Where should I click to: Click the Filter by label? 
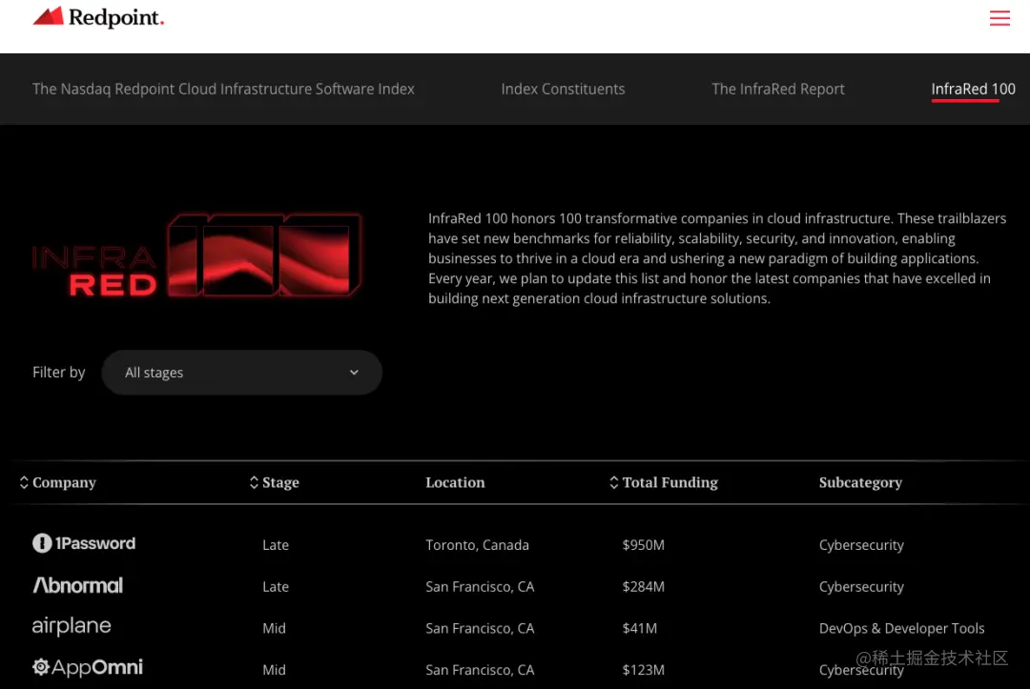(x=58, y=372)
